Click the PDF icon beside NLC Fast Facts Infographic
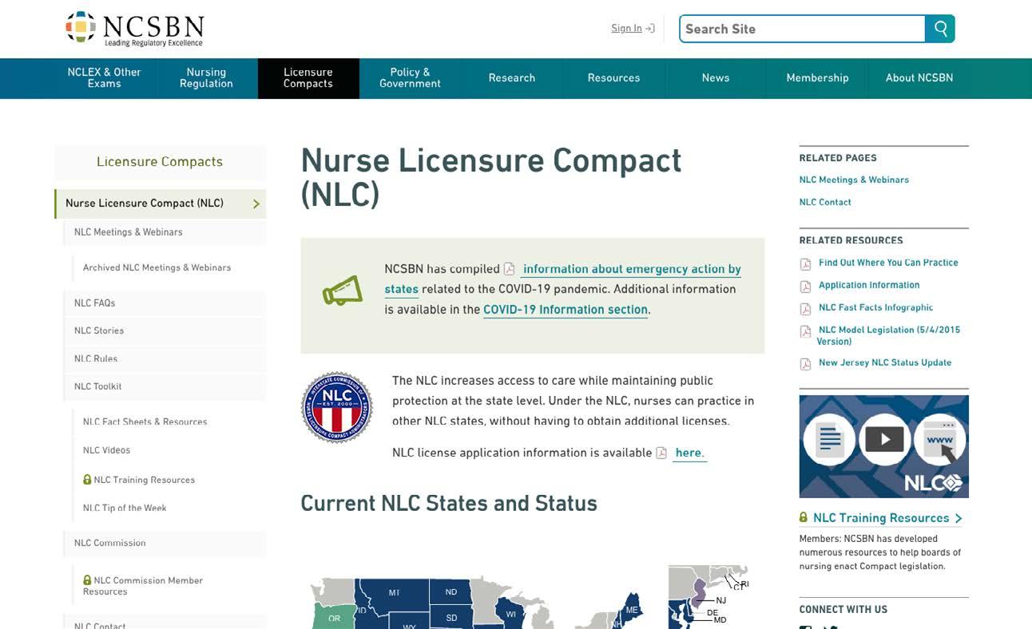The image size is (1032, 629). 806,308
